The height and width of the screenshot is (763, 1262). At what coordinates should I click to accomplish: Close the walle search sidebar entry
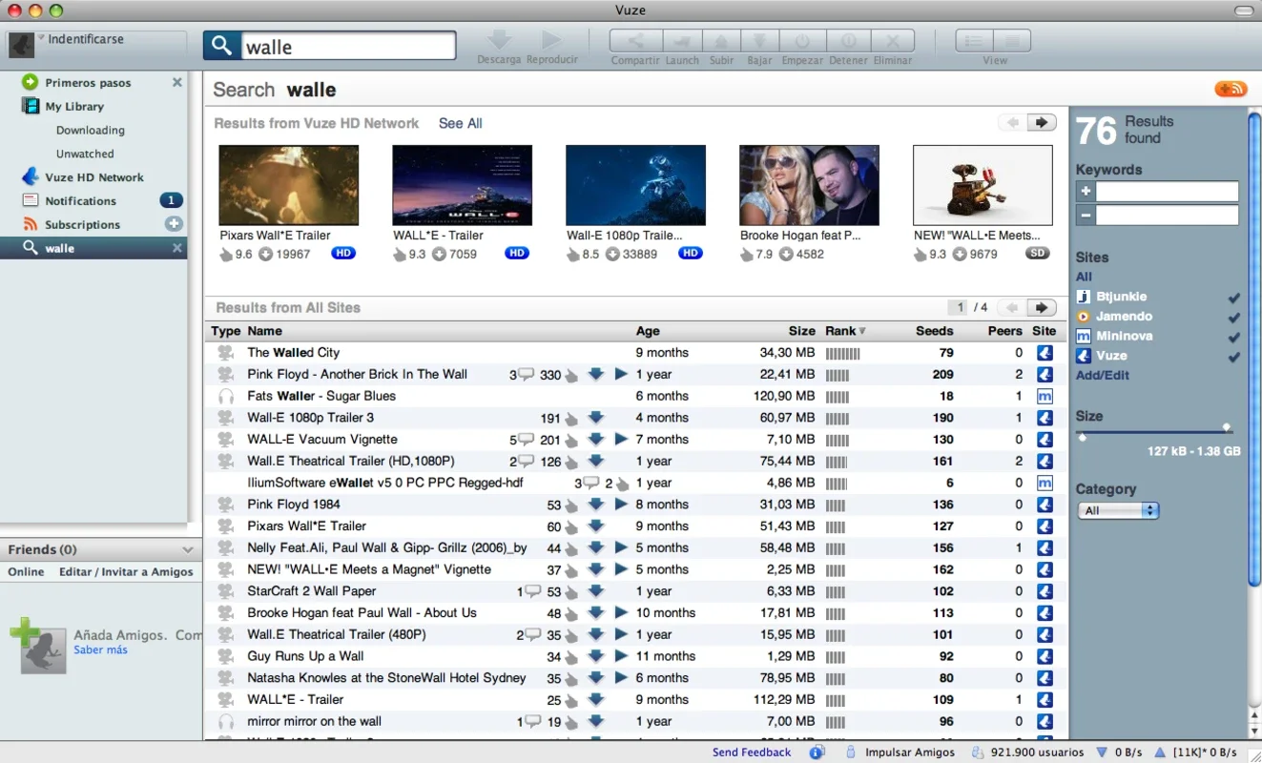176,248
